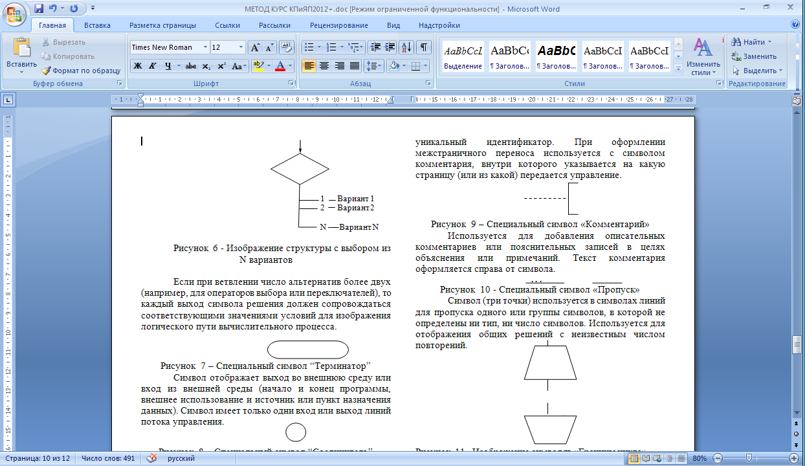
Task: Apply paragraph shading color
Action: [x=393, y=66]
